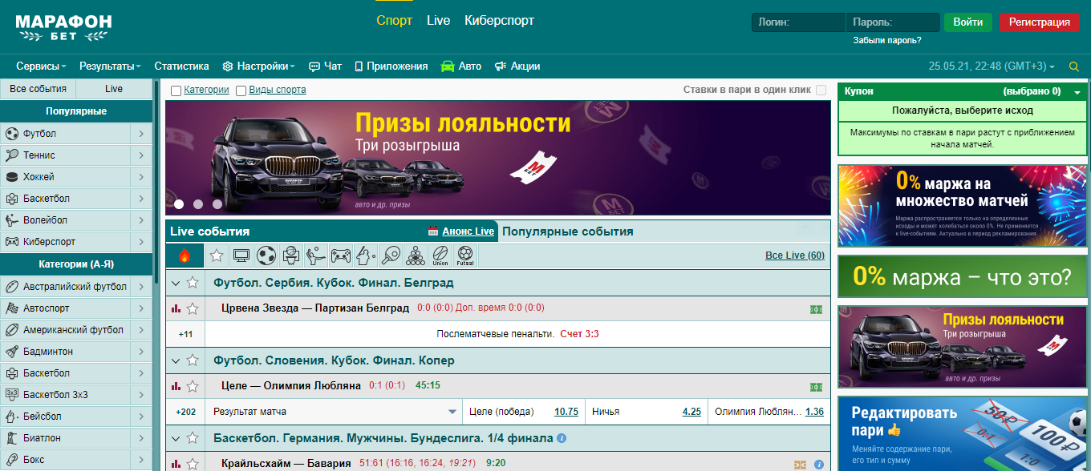Image resolution: width=1091 pixels, height=471 pixels.
Task: Open pitch tracker icon for Црвена Звезда match
Action: click(x=817, y=308)
